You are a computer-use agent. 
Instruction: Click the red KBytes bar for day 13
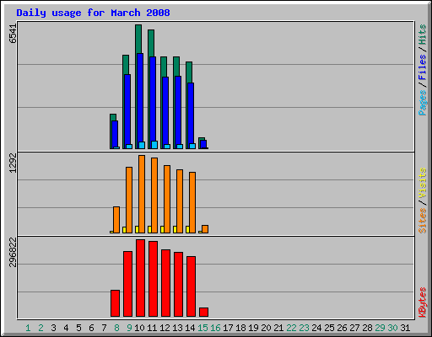[178, 285]
